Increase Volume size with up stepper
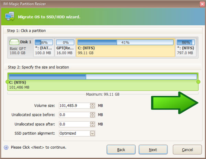 [x=92, y=104]
